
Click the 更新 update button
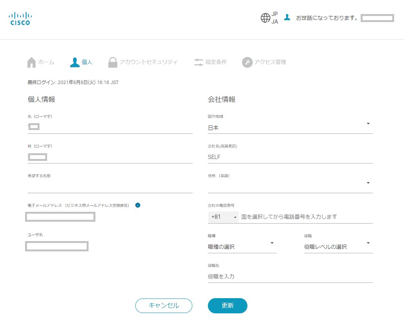click(227, 306)
